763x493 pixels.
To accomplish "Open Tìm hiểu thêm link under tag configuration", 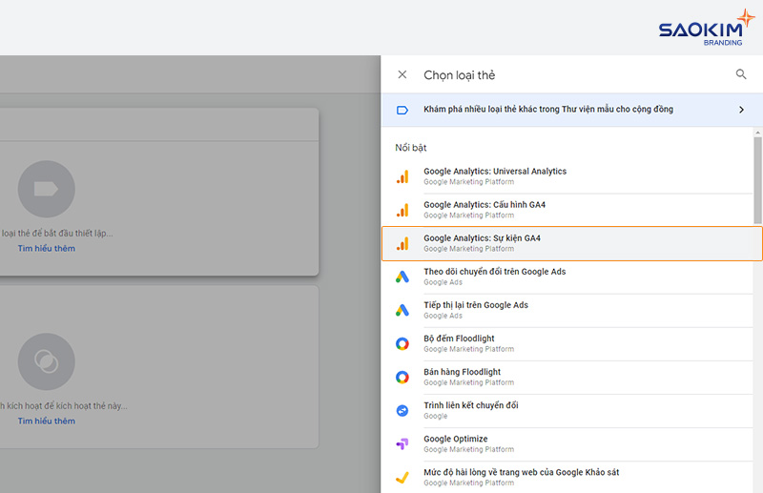I will coord(47,249).
